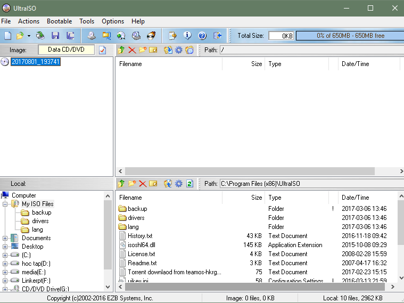Save the image with floppy disk icon
Viewport: 404px width, 303px height.
pos(55,36)
